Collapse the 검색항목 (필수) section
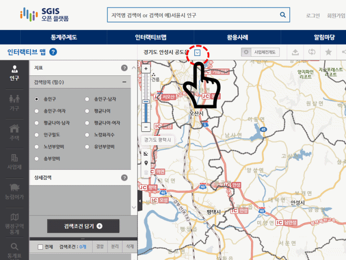 click(x=124, y=81)
